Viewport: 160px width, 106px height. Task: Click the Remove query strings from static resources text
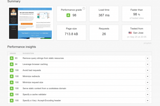click(43, 58)
